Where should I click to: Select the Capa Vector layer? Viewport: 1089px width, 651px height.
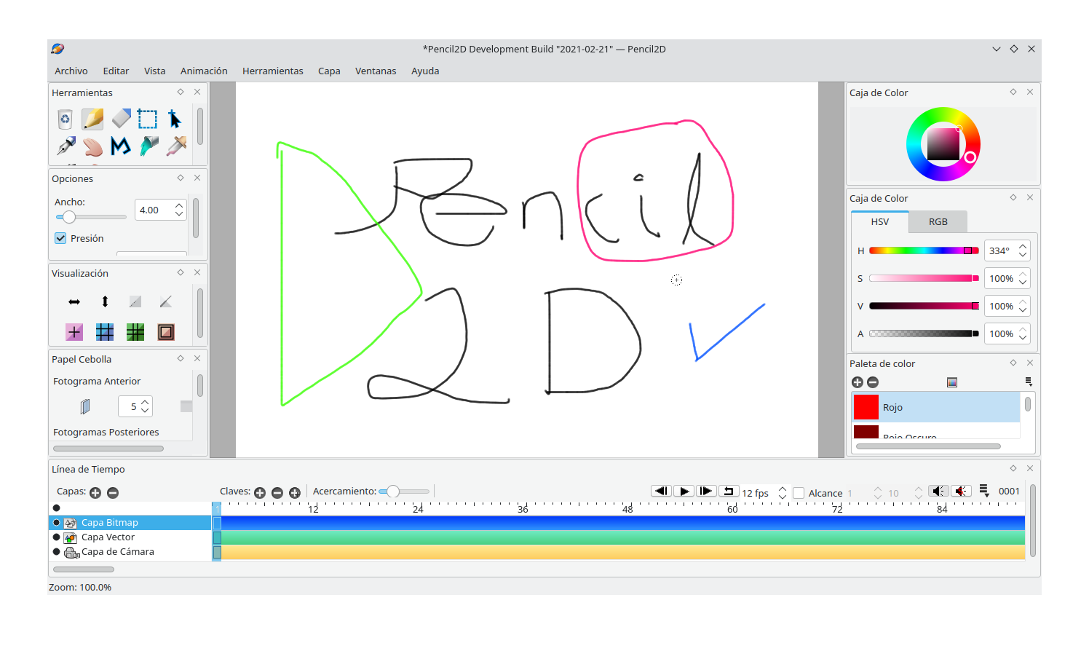click(x=130, y=537)
